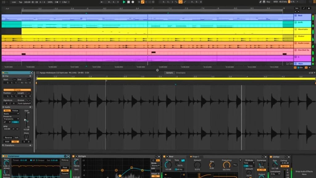The height and width of the screenshot is (178, 316).
Task: Click the Link button in top left
Action: coord(15,2)
